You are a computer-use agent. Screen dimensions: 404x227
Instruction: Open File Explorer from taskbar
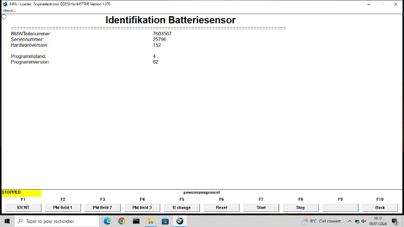click(x=150, y=221)
